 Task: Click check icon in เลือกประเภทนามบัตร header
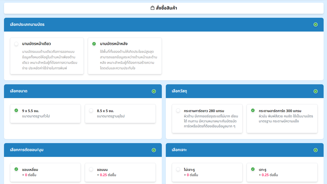[x=315, y=25]
